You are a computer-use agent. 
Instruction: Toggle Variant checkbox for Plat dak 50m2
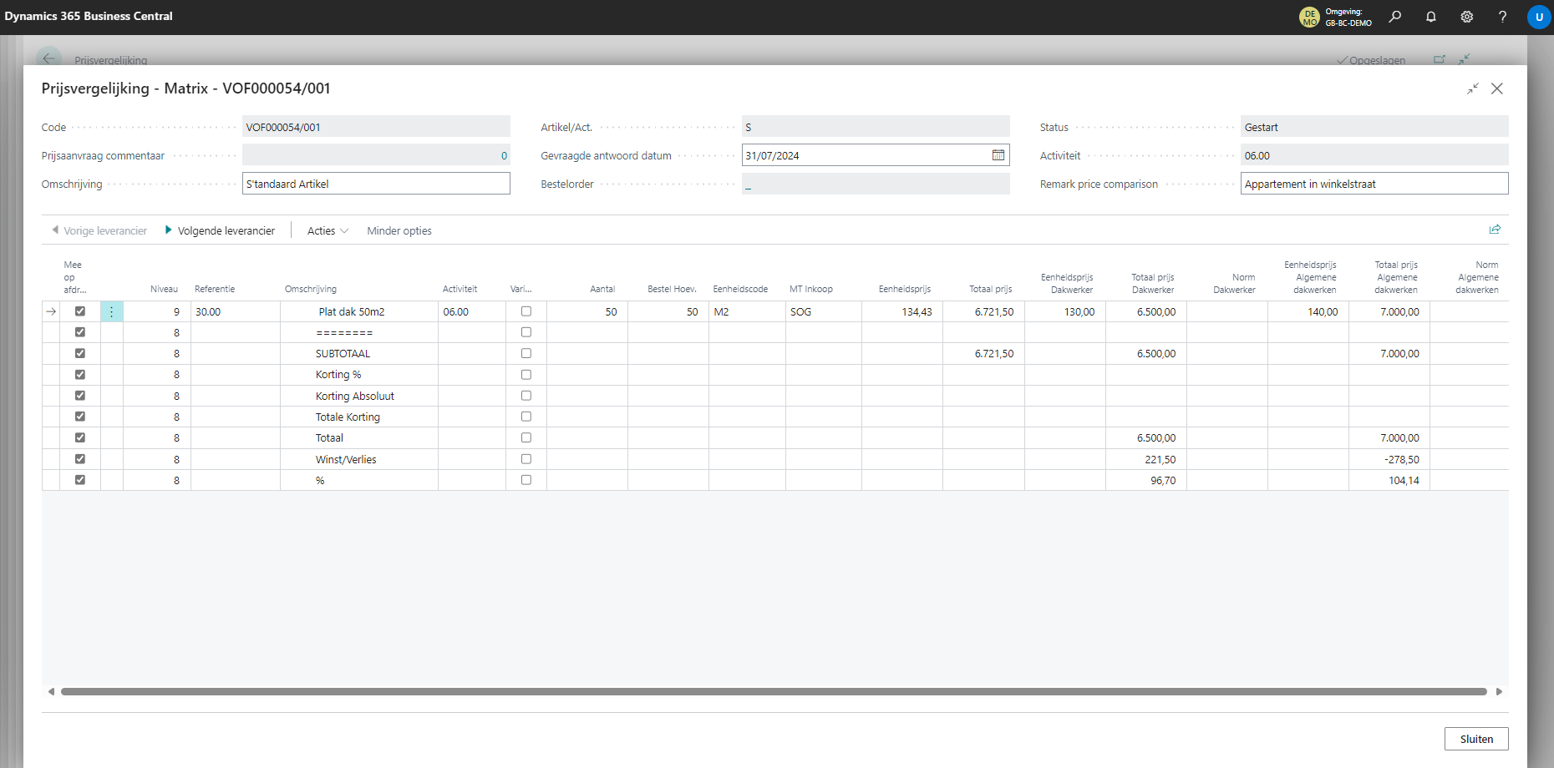(526, 311)
